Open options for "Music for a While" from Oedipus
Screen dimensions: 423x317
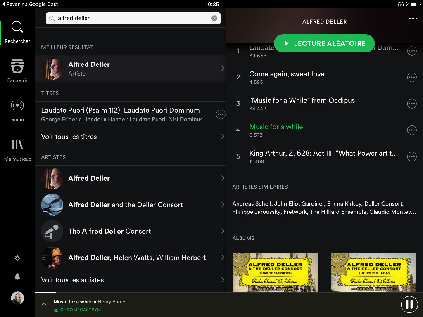point(412,104)
